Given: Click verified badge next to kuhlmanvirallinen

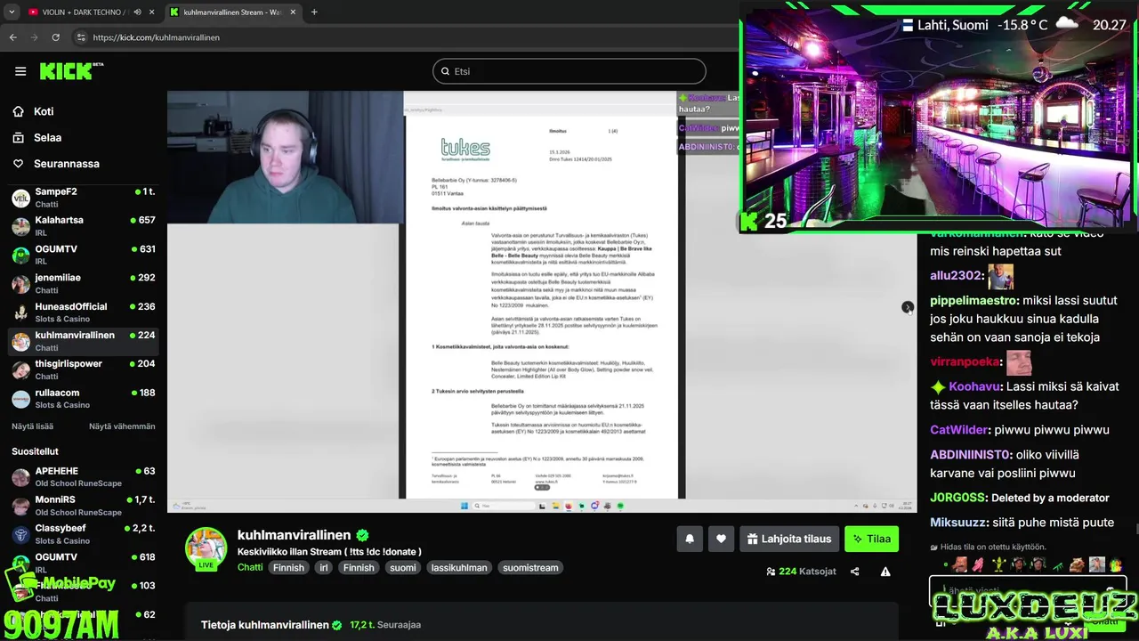Looking at the screenshot, I should (362, 535).
